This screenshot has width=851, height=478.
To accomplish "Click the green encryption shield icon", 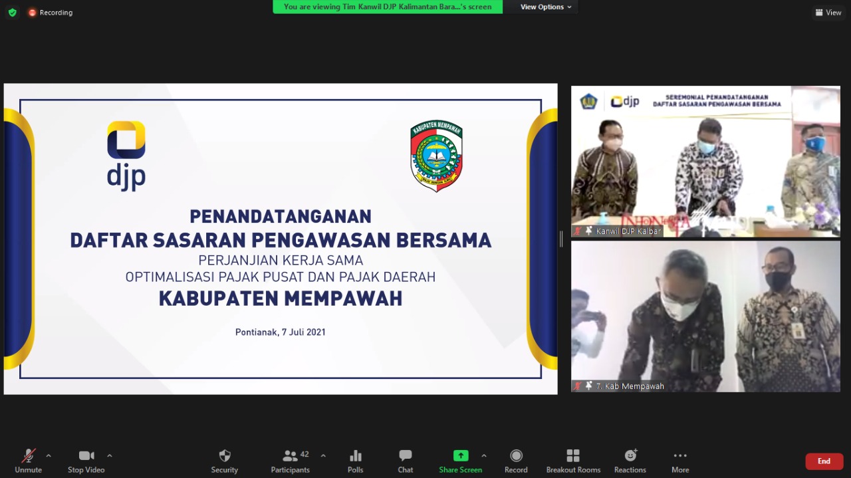I will pyautogui.click(x=12, y=12).
